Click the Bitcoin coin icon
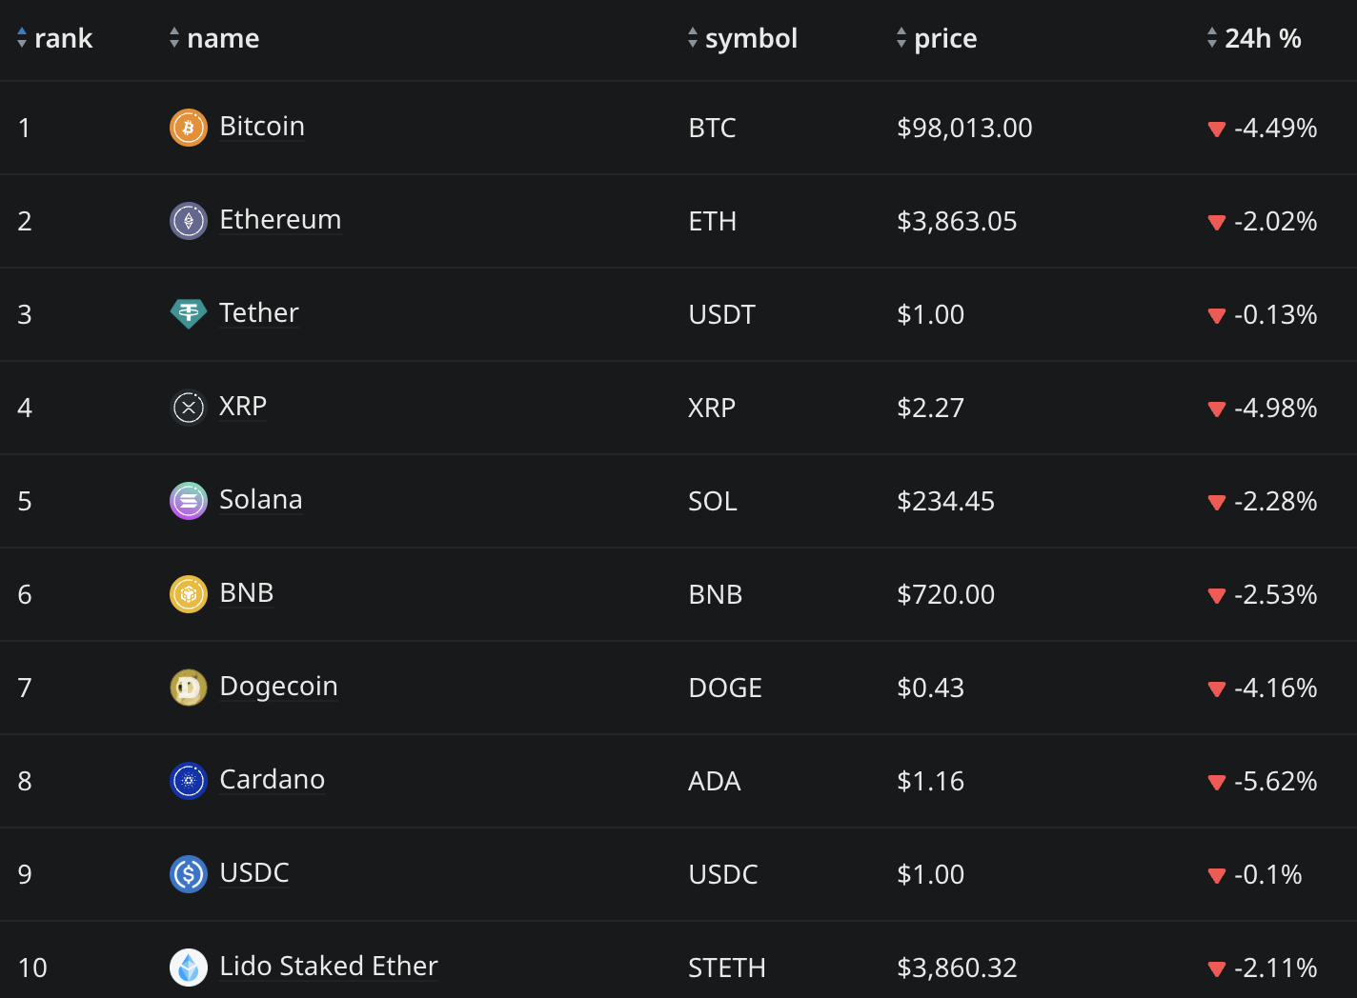Image resolution: width=1357 pixels, height=998 pixels. coord(188,127)
